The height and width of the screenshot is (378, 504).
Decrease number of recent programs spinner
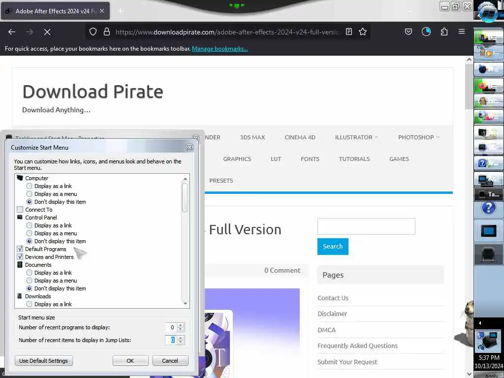click(180, 329)
